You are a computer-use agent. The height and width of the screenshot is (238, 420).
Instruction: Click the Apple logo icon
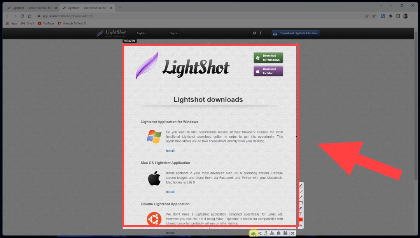coord(154,178)
